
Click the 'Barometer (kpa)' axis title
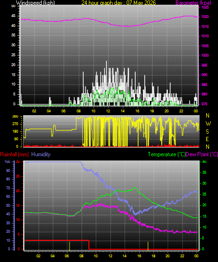coord(193,2)
